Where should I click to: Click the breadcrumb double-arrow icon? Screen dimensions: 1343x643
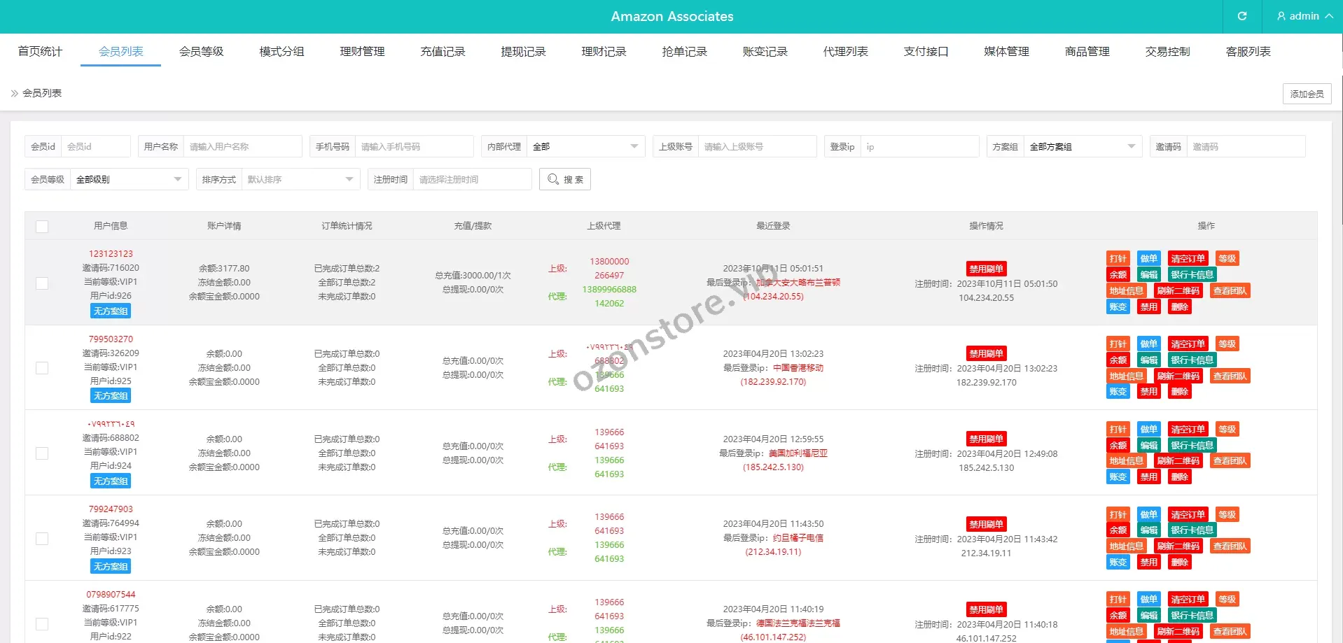14,93
